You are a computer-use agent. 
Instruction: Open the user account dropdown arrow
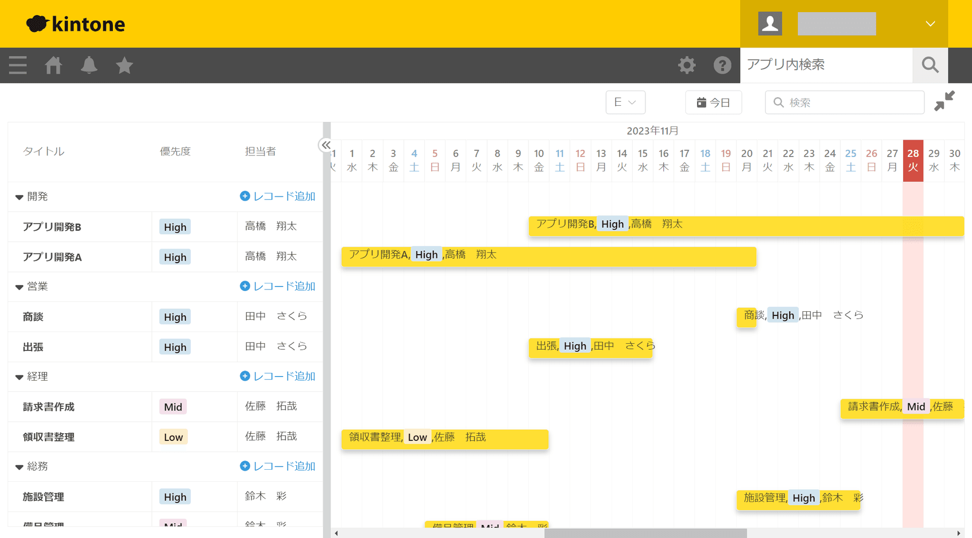(x=930, y=24)
